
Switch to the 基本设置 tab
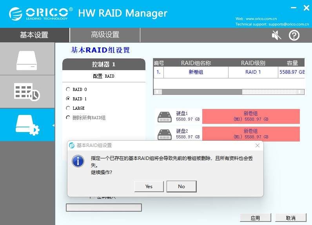click(34, 35)
